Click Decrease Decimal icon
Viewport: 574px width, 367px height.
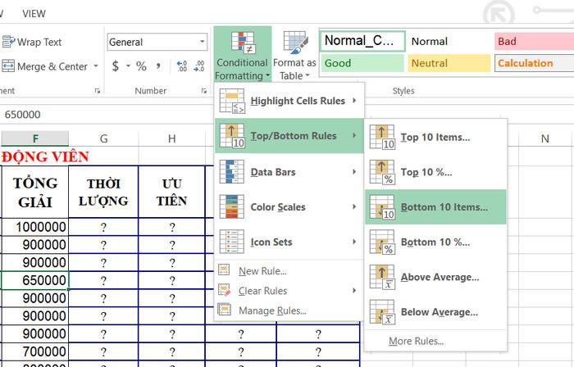199,66
